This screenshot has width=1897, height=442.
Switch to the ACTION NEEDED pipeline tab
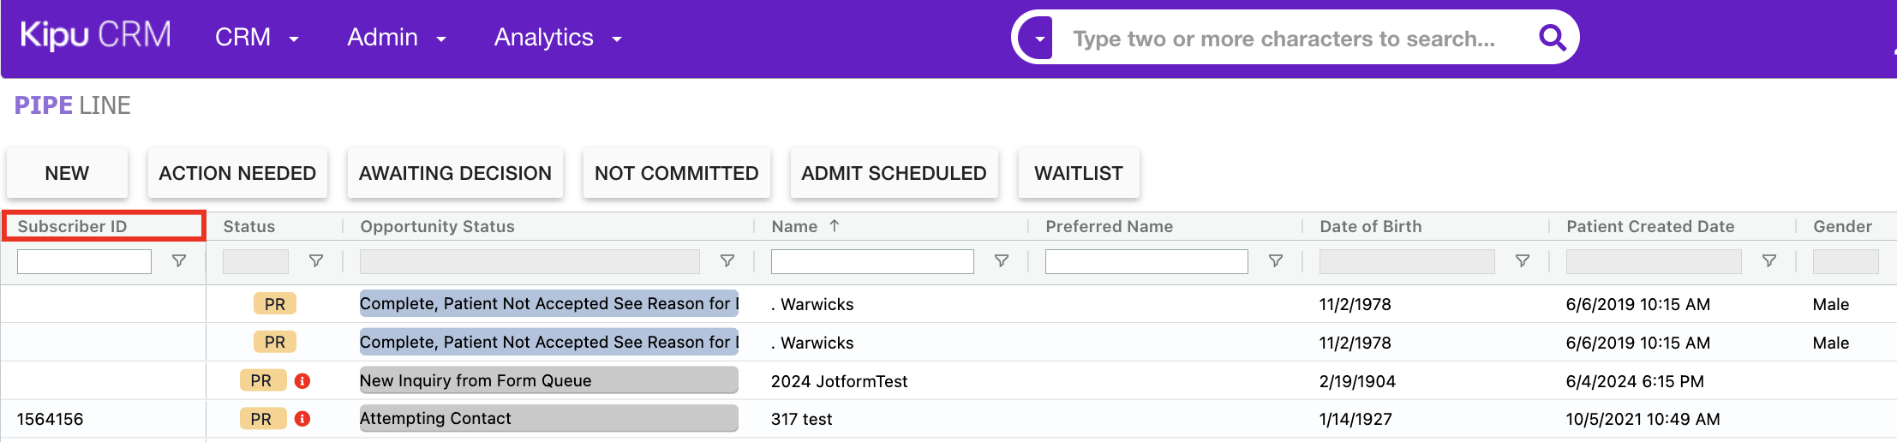click(x=237, y=173)
